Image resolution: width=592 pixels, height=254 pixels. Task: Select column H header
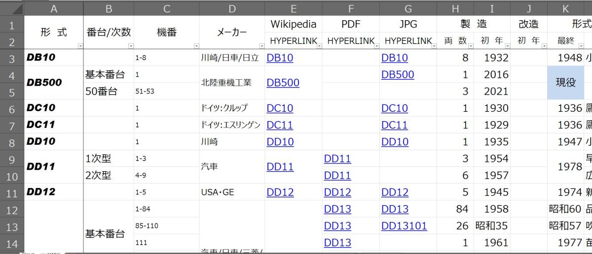click(x=455, y=8)
